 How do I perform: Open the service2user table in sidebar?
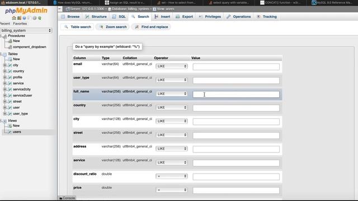pyautogui.click(x=22, y=95)
